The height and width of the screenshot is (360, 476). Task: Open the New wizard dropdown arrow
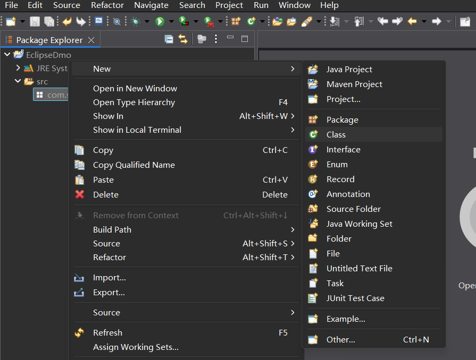22,22
